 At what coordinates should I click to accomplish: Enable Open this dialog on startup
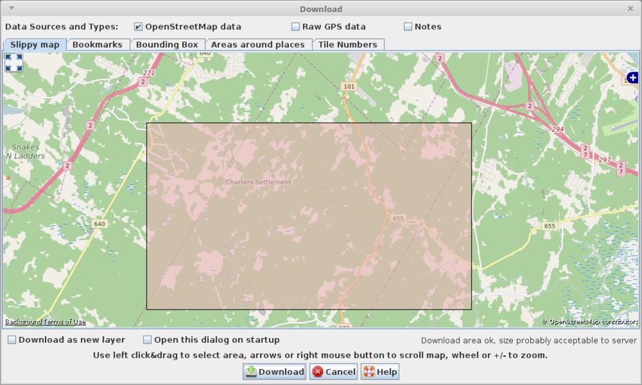(x=147, y=340)
